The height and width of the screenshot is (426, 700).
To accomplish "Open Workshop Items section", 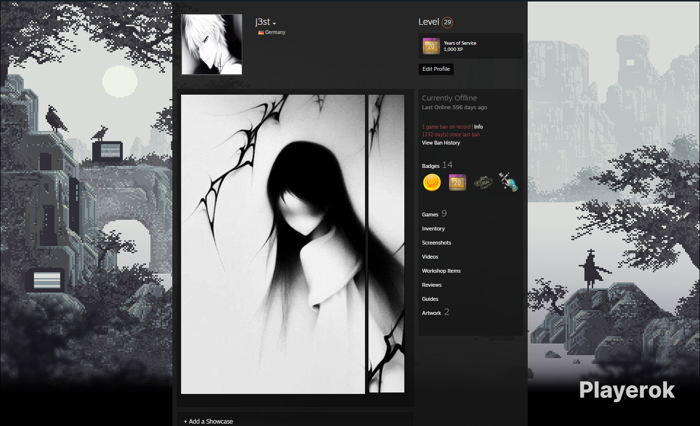I will [441, 271].
